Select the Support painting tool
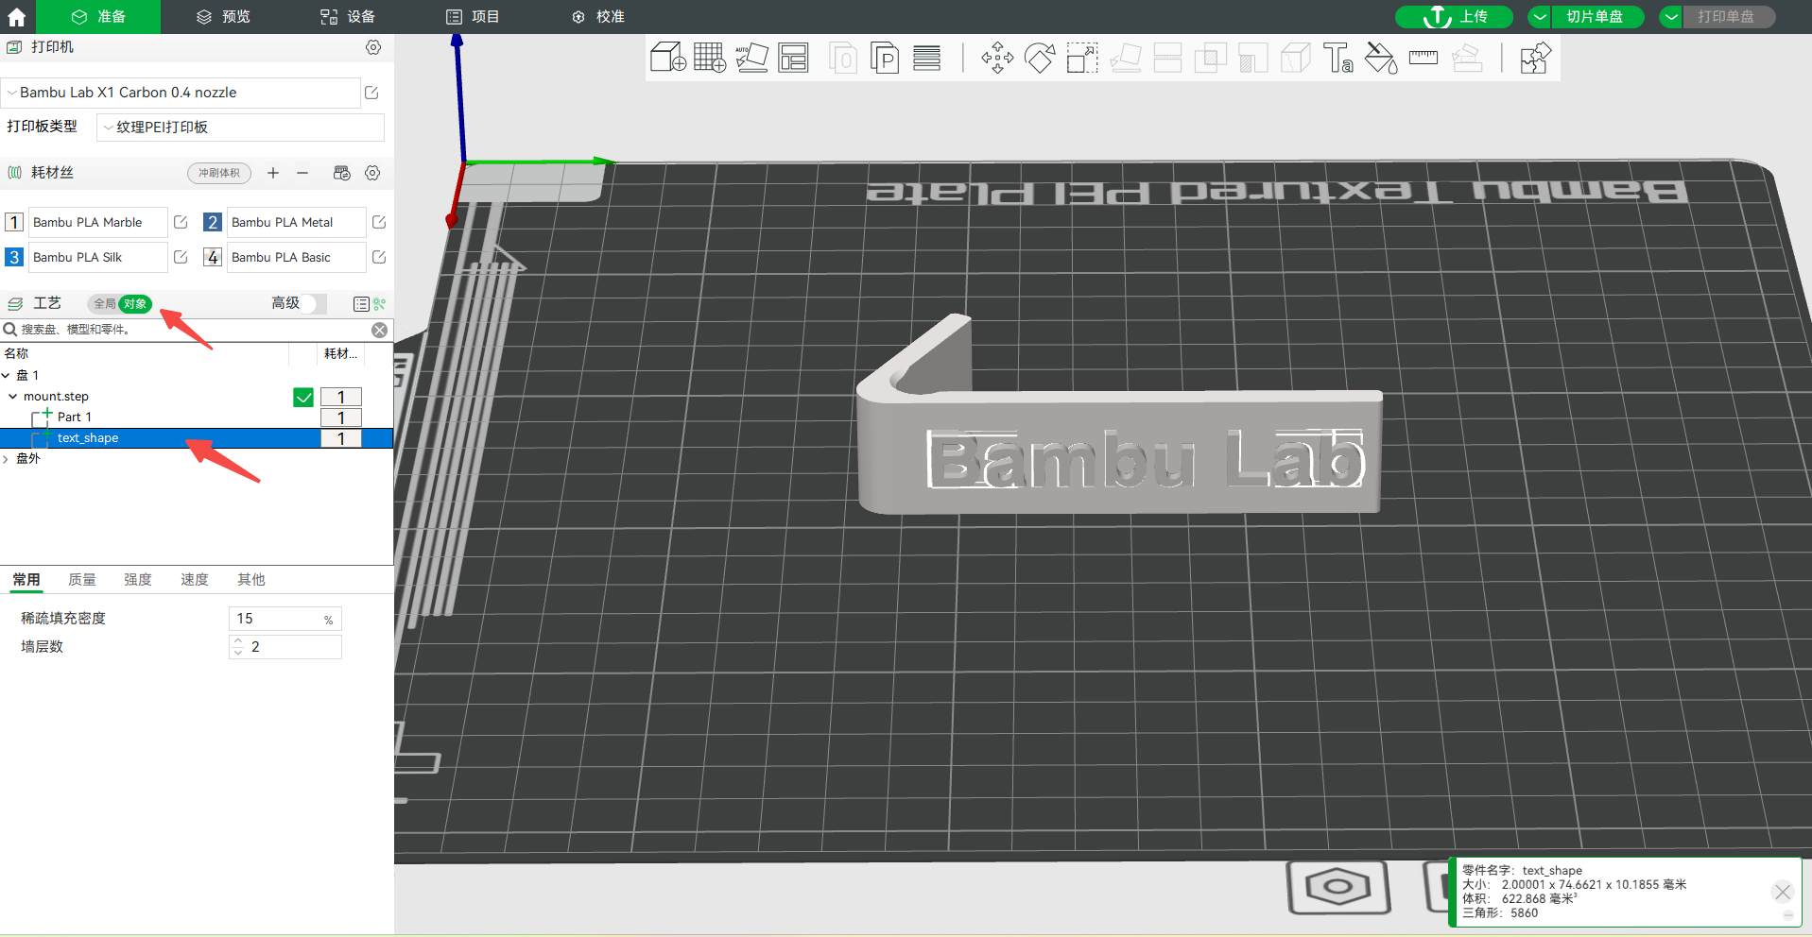Viewport: 1812px width, 937px height. coord(1252,58)
